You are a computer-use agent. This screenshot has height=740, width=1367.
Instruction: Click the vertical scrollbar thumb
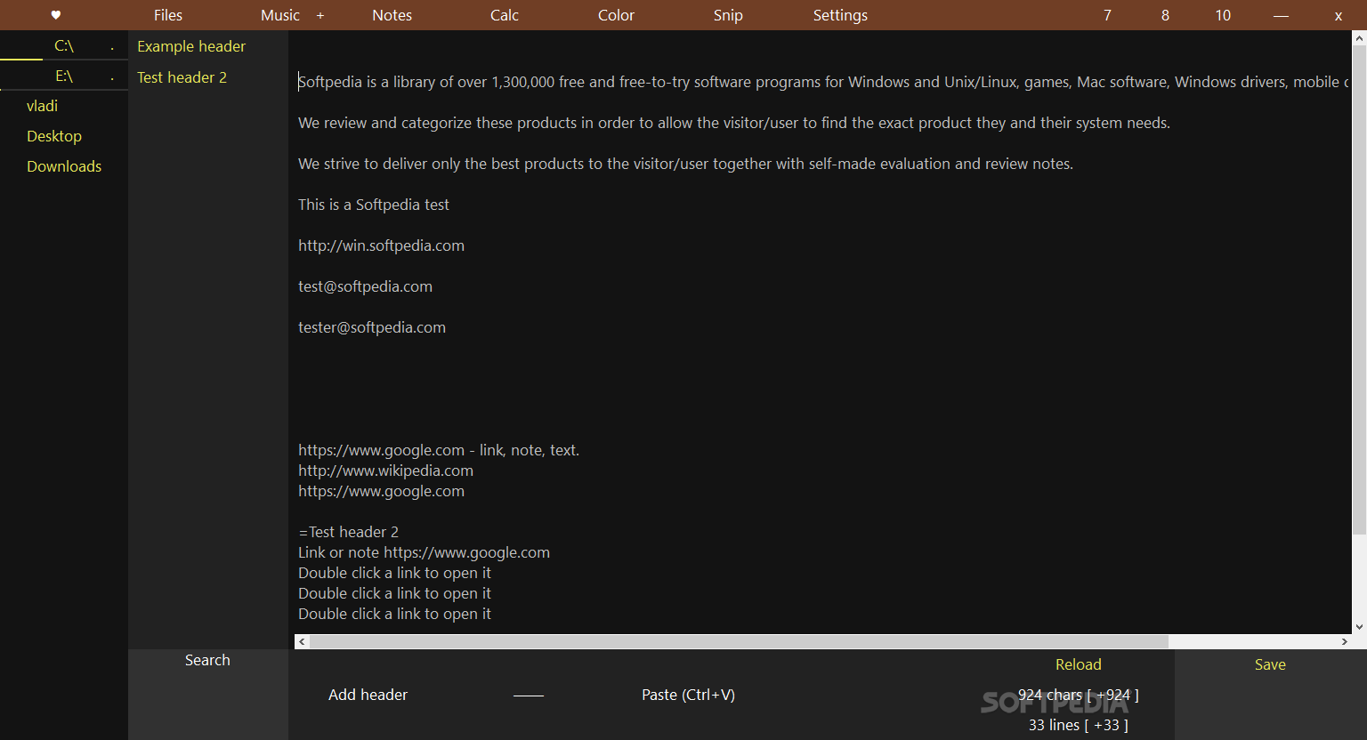(x=1359, y=290)
